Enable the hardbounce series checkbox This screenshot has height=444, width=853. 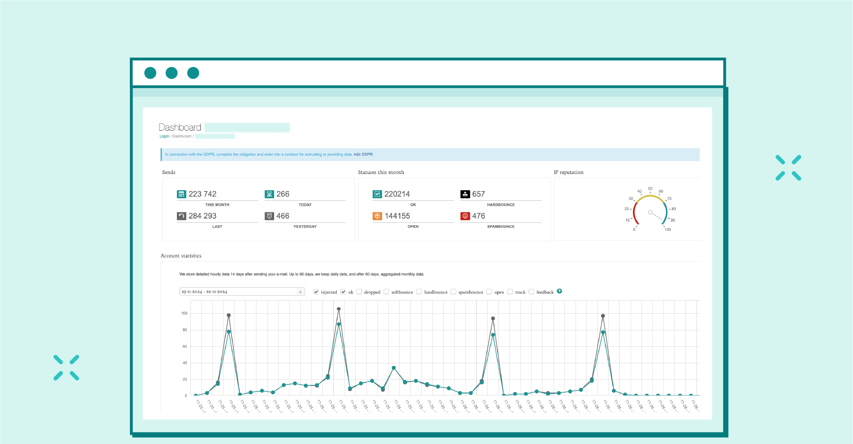pyautogui.click(x=419, y=292)
